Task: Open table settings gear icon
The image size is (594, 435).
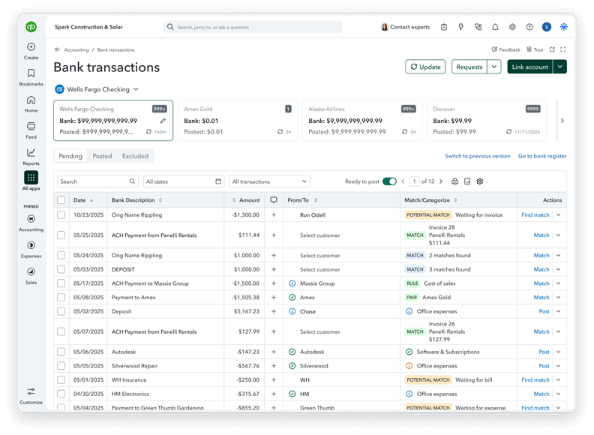Action: 480,181
